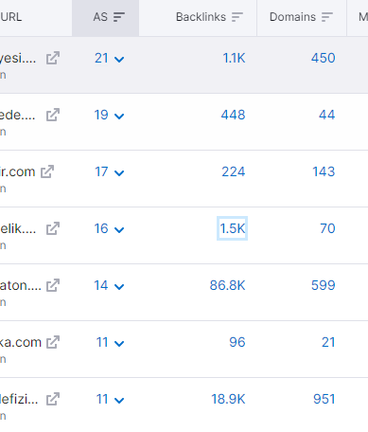Expand AS score 14 chevron
This screenshot has width=368, height=432.
tap(119, 286)
